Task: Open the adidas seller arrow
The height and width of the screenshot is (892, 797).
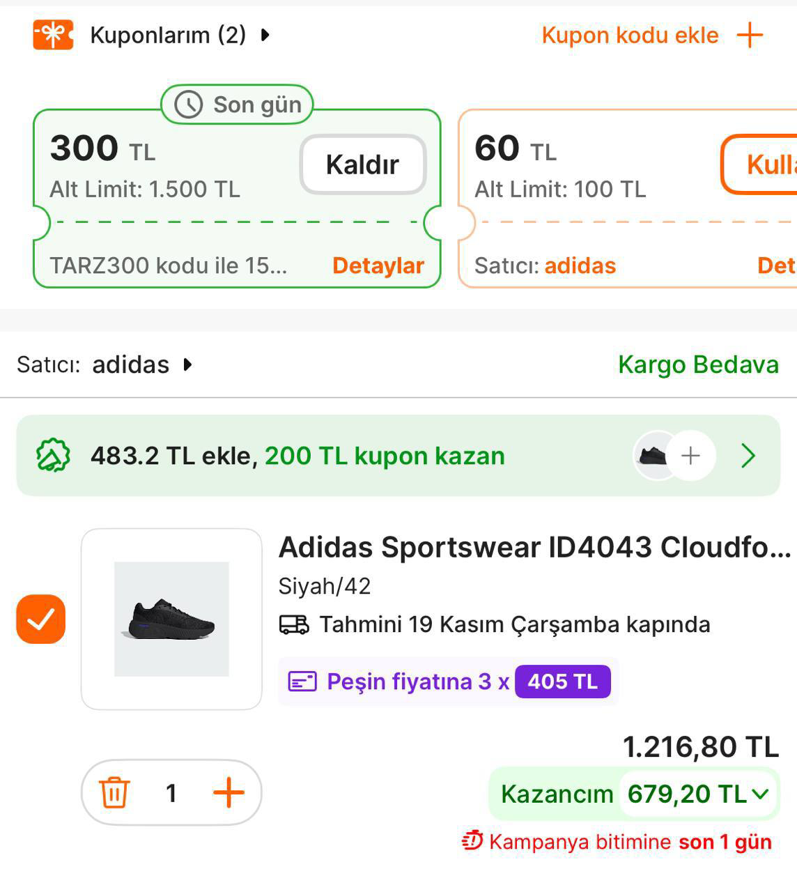Action: point(187,364)
